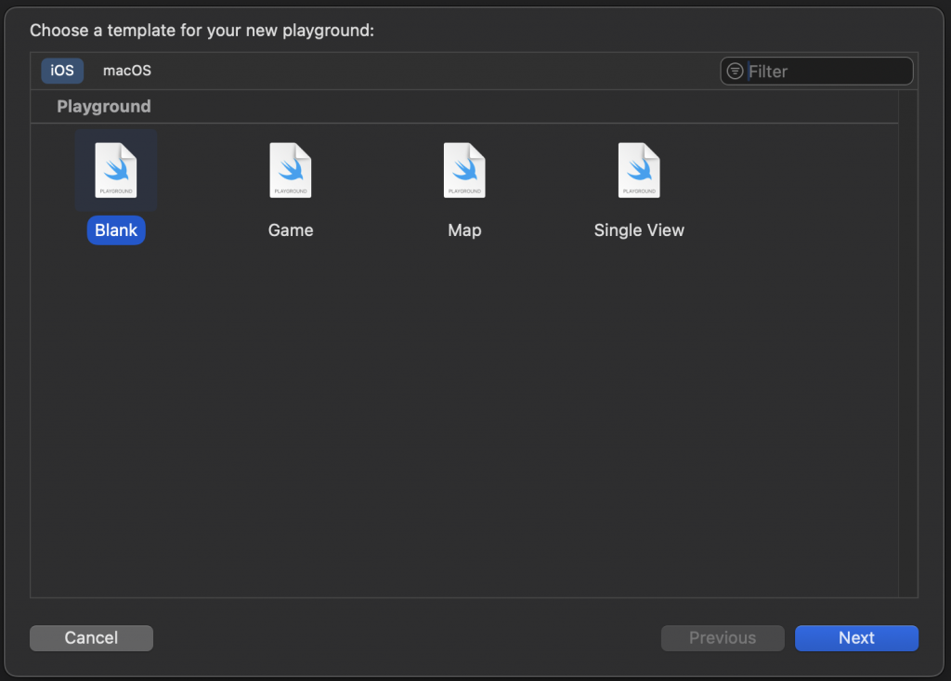Viewport: 951px width, 681px height.
Task: Click the filter icon in search field
Action: (736, 72)
